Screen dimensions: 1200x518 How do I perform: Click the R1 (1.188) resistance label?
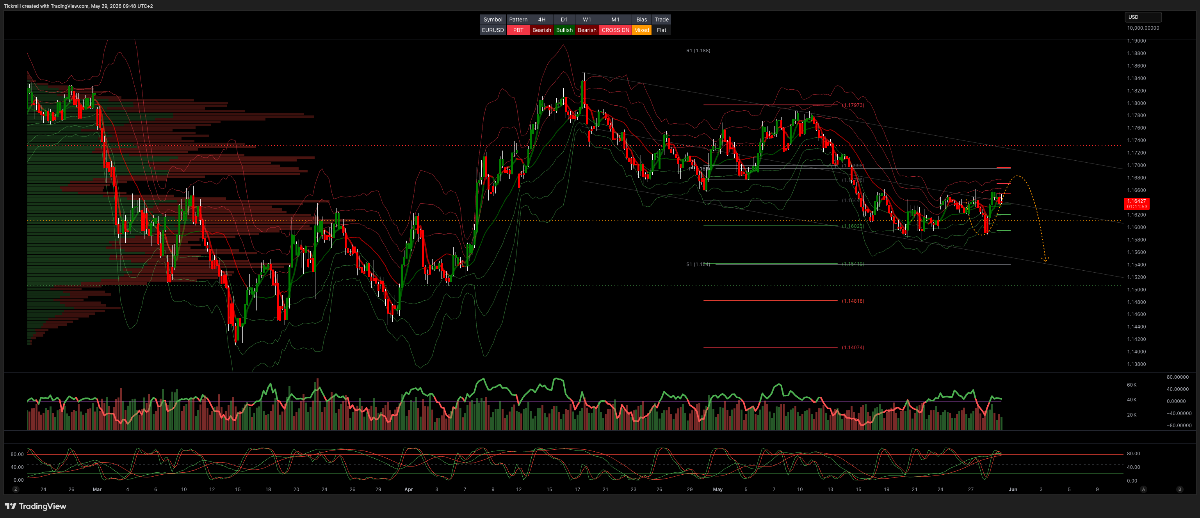(698, 51)
